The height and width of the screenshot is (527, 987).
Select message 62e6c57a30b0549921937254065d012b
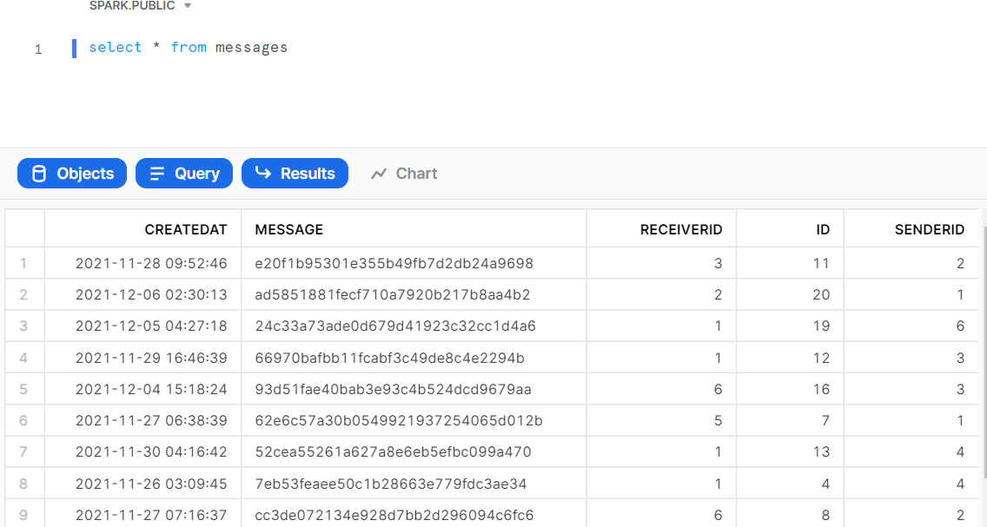click(414, 420)
